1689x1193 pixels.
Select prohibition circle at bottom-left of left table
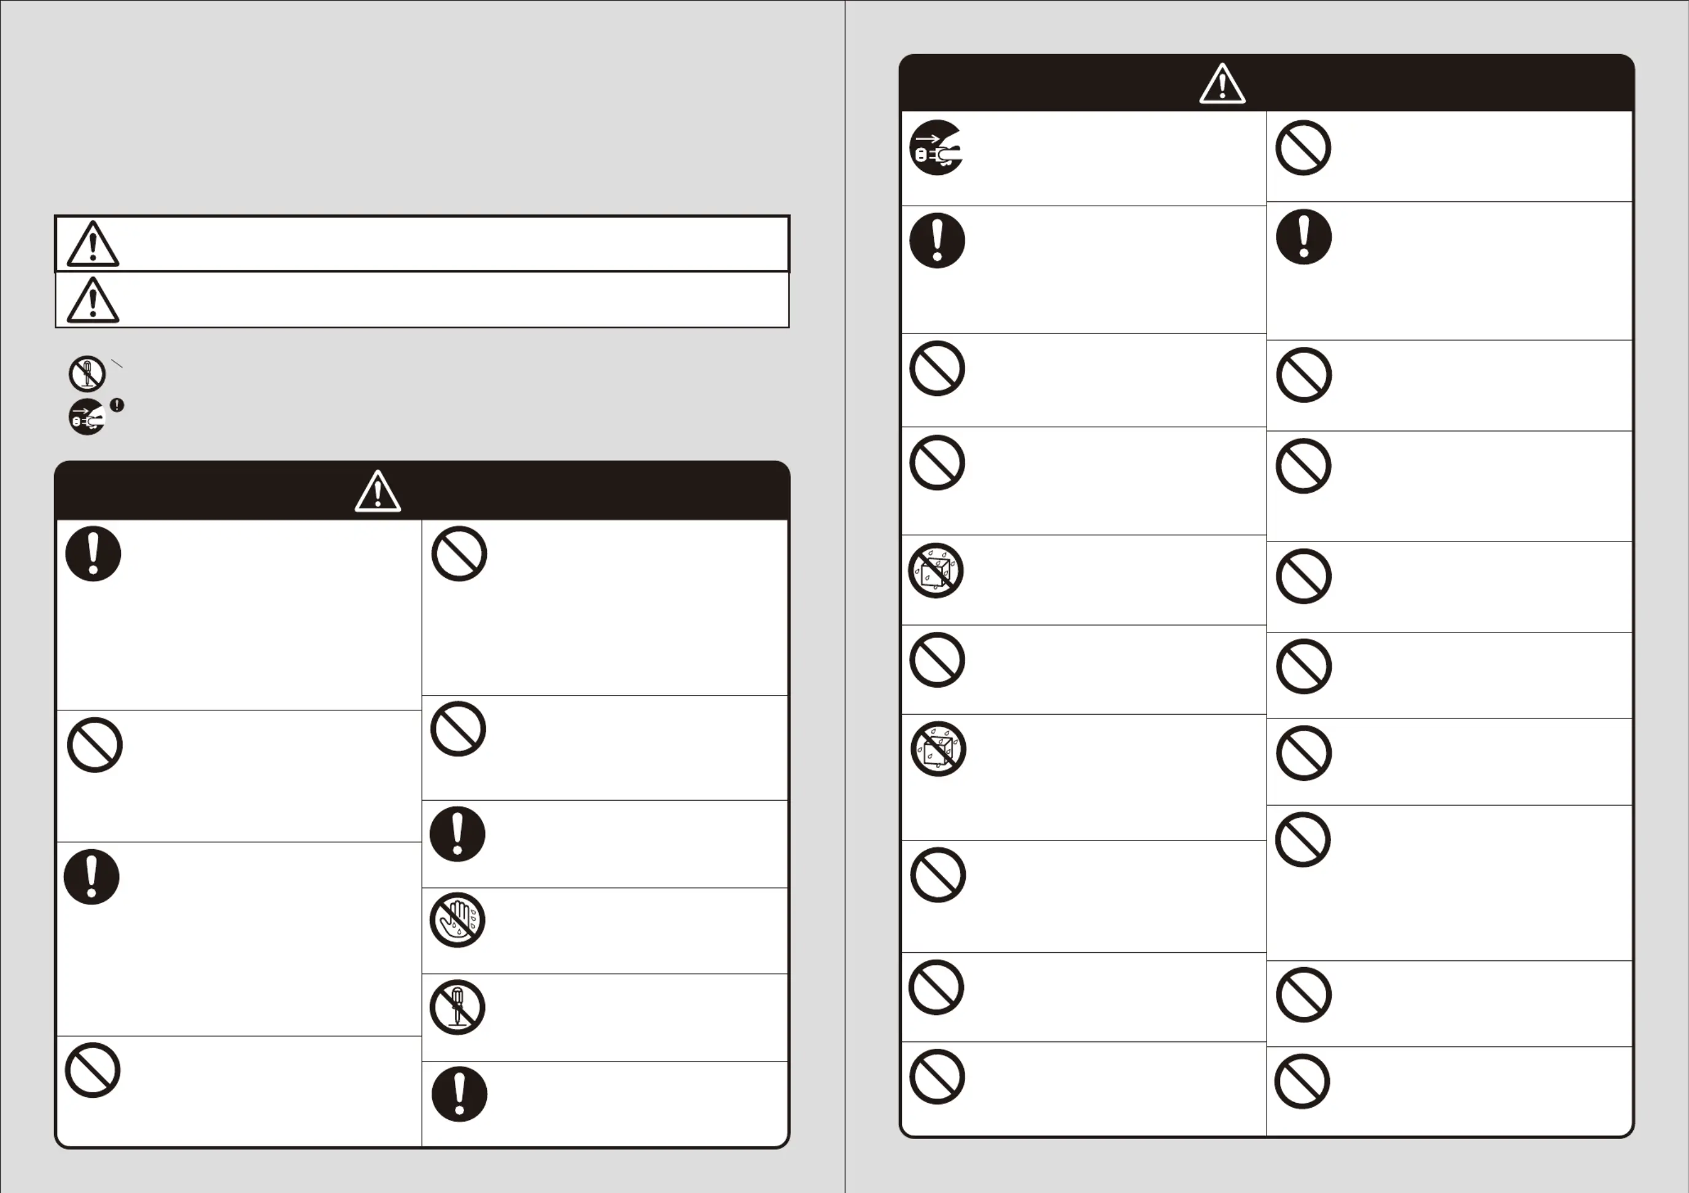tap(93, 1070)
